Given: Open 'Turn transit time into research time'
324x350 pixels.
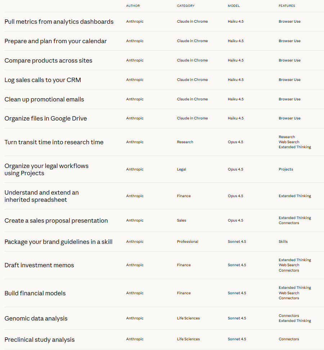Looking at the screenshot, I should [54, 142].
